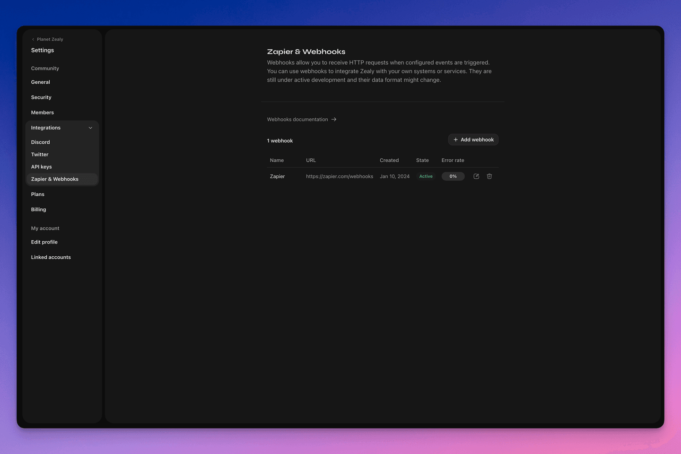Go back to Planet Zealy
Image resolution: width=681 pixels, height=454 pixels.
click(47, 39)
